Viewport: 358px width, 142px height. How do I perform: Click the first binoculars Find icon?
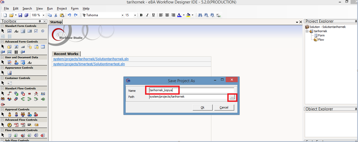click(200, 15)
